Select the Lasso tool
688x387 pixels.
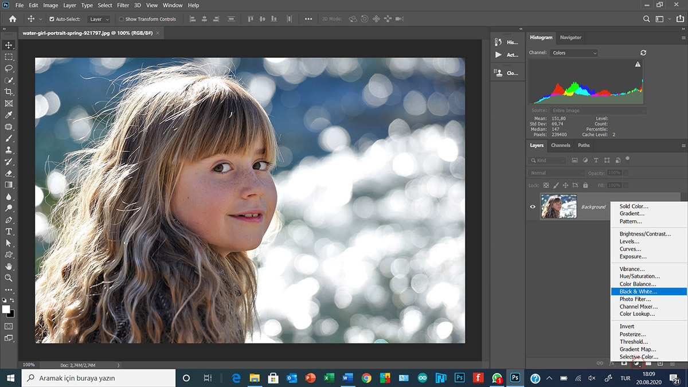coord(9,68)
